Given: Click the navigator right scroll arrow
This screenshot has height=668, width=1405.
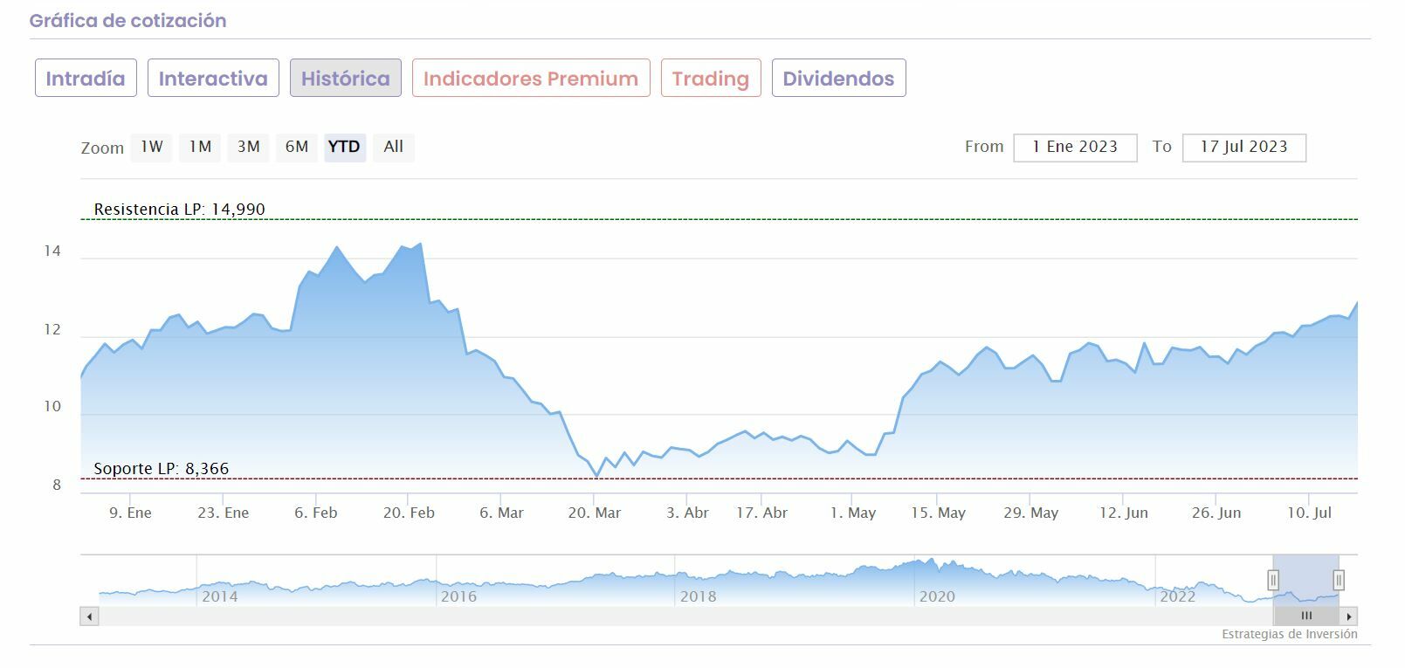Looking at the screenshot, I should (x=1349, y=616).
